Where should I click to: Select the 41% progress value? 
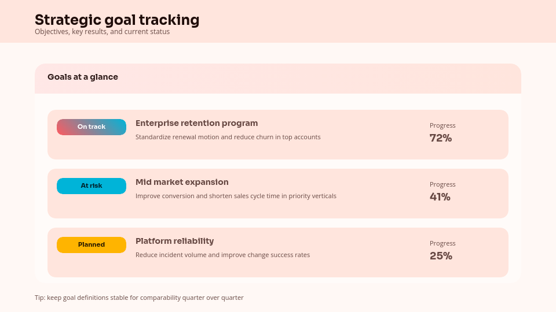tap(440, 197)
